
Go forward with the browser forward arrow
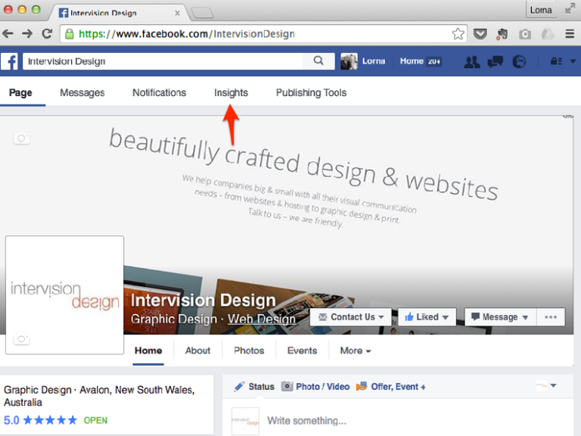(x=27, y=34)
